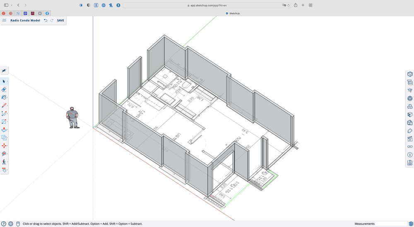Viewport: 414px width, 227px height.
Task: Open the Styles panel
Action: [x=410, y=123]
